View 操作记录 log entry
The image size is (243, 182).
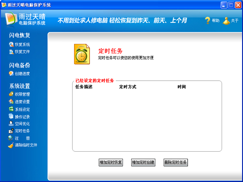(19, 117)
